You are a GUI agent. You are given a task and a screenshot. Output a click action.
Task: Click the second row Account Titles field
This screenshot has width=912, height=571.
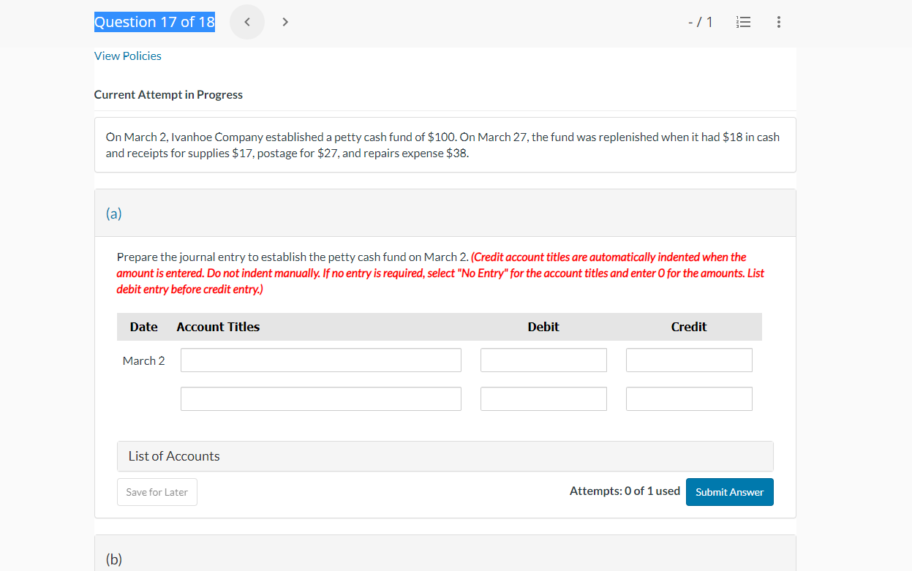coord(321,398)
